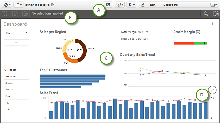Viewport: 220px width, 123px height.
Task: Click the ellipsis more filters button
Action: point(16,43)
